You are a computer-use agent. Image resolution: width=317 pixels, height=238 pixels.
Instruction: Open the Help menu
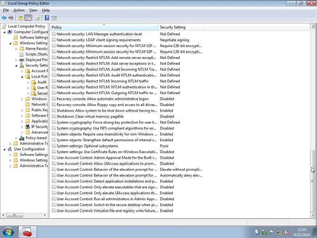tap(46, 10)
